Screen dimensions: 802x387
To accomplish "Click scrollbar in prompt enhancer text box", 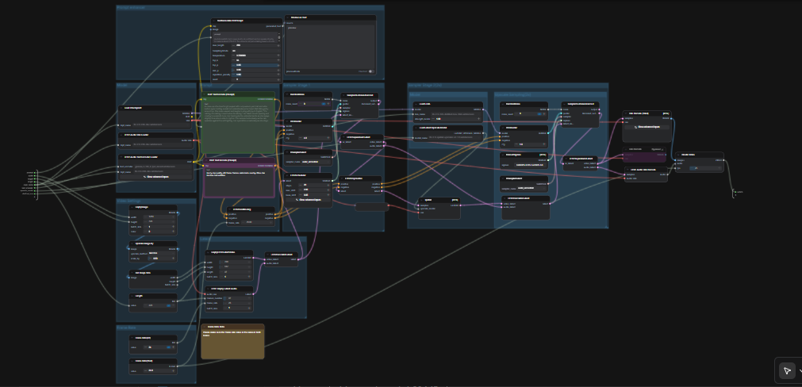I will 279,36.
